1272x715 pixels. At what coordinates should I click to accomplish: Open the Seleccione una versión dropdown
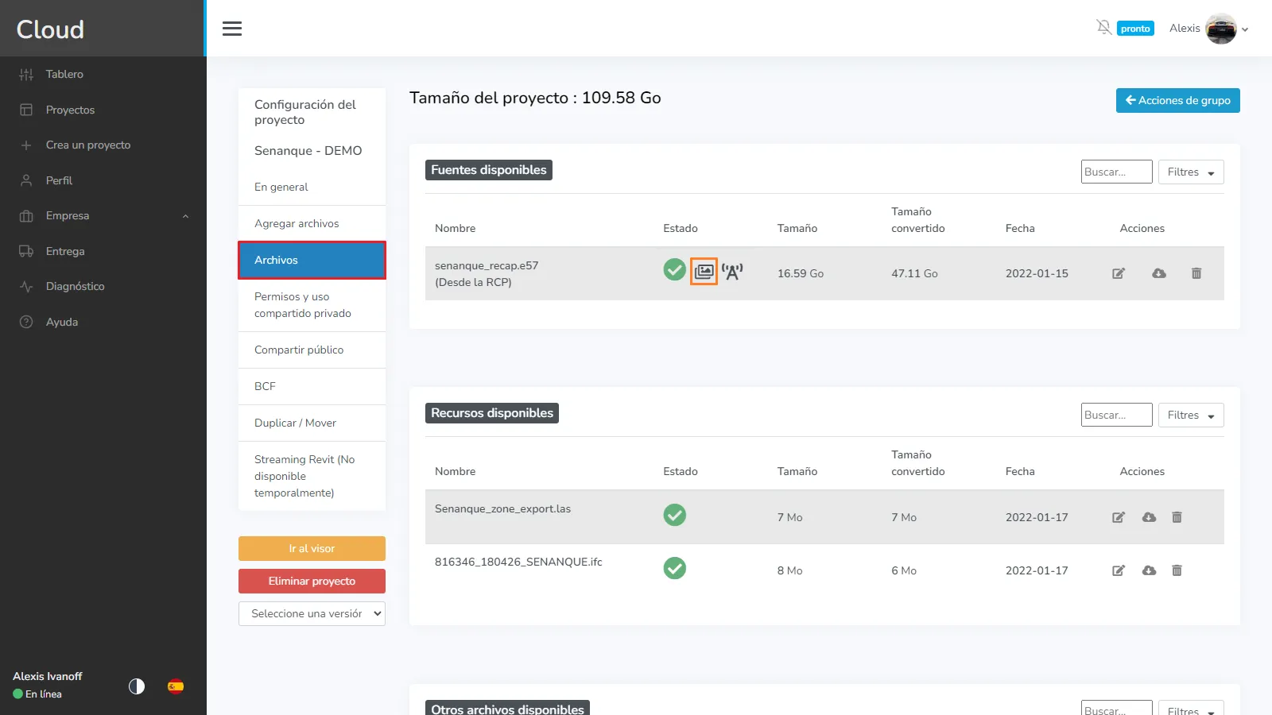pos(312,613)
